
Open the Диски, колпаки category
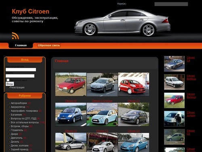[19, 146]
